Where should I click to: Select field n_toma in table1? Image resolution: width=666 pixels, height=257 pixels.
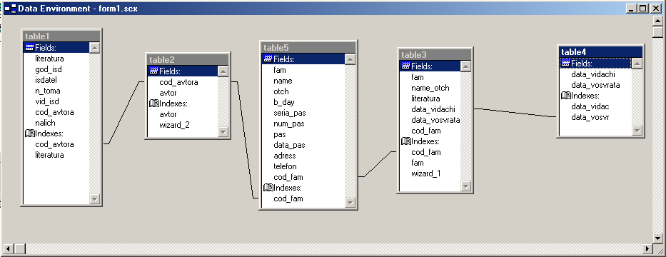48,91
